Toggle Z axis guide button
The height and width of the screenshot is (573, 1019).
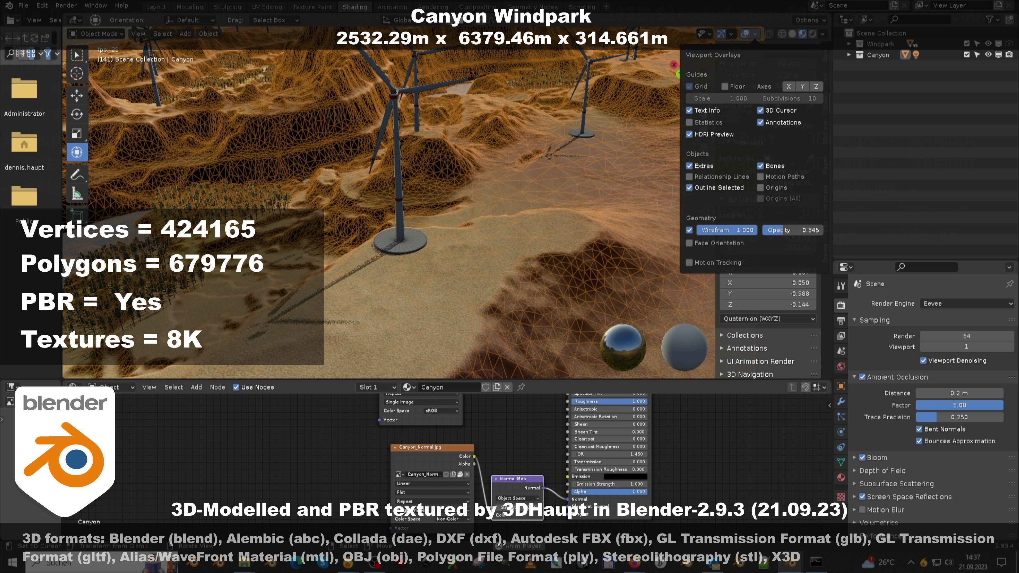[x=816, y=86]
